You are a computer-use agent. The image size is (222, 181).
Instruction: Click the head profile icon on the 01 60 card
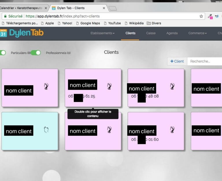[172, 130]
